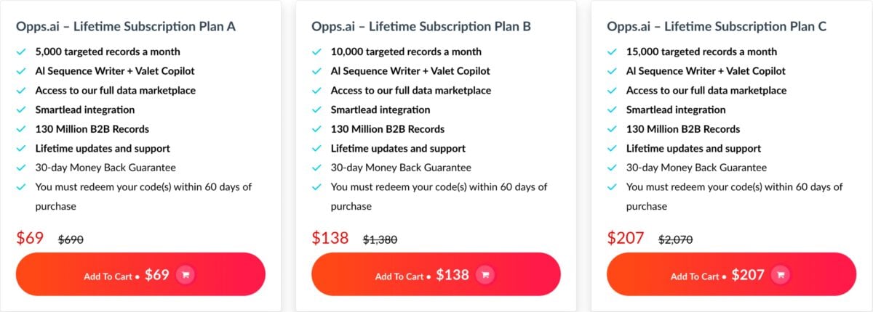This screenshot has height=312, width=873.
Task: Click the crossed-out $2,070 original price
Action: [675, 239]
